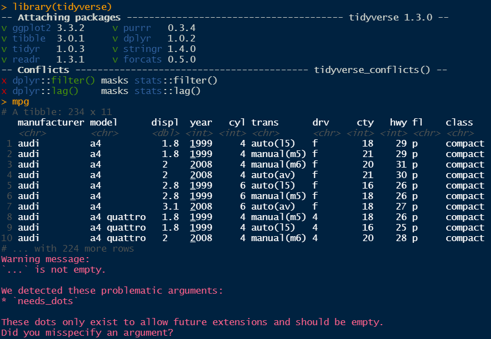
Task: Click 'Did you misspecify an argument?' line
Action: click(87, 332)
